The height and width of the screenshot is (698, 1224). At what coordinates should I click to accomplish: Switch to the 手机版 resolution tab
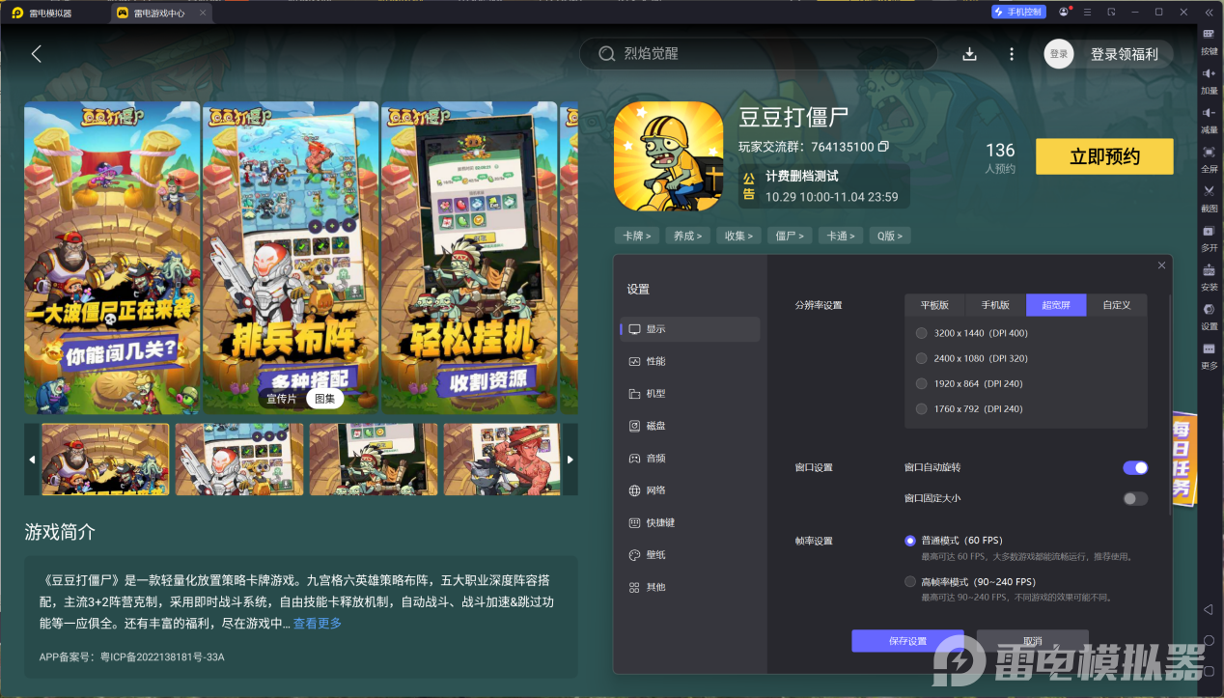point(995,305)
